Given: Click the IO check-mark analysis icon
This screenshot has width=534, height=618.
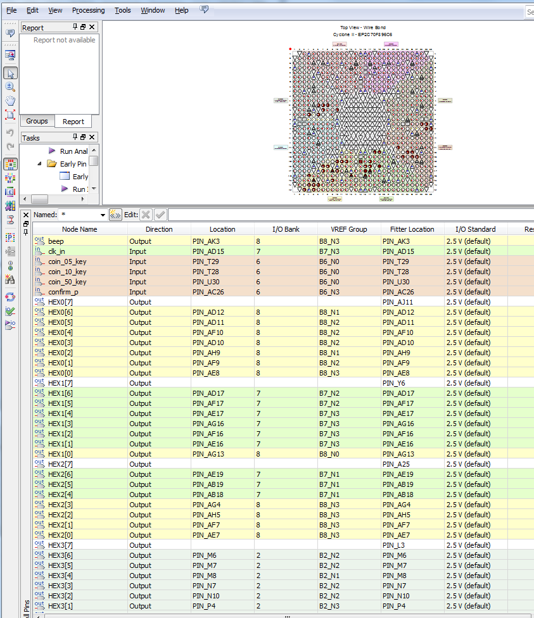Looking at the screenshot, I should click(x=10, y=311).
